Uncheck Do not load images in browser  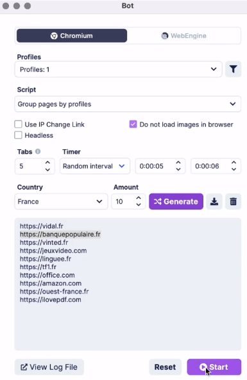pos(133,124)
